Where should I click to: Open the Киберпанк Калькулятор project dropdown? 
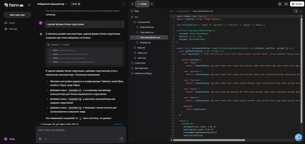click(x=52, y=4)
